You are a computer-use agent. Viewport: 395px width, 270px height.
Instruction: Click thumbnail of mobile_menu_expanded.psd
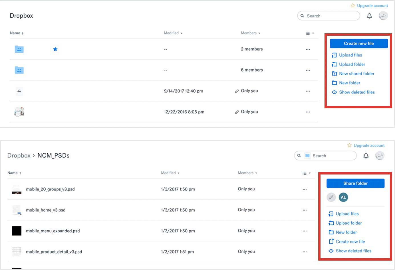[x=17, y=231]
